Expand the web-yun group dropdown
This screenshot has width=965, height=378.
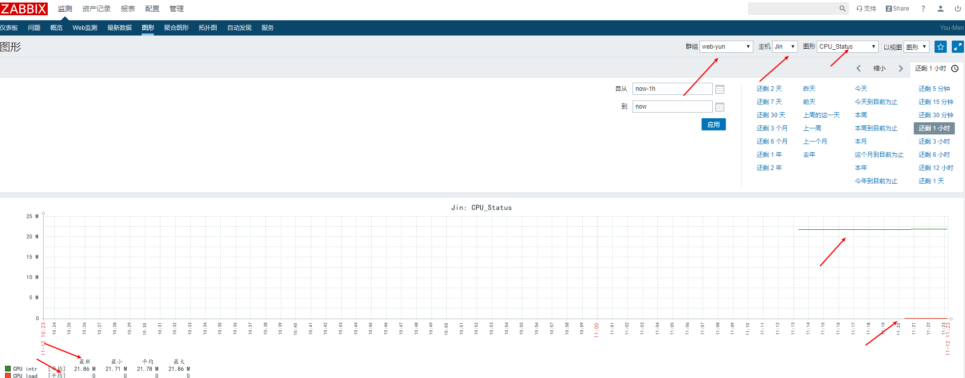point(726,47)
